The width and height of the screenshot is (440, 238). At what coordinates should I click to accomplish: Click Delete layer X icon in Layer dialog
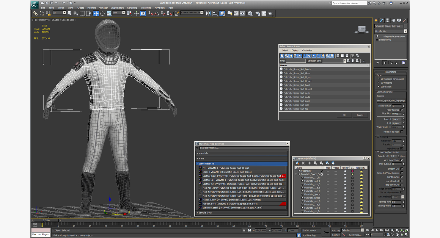coord(303,163)
